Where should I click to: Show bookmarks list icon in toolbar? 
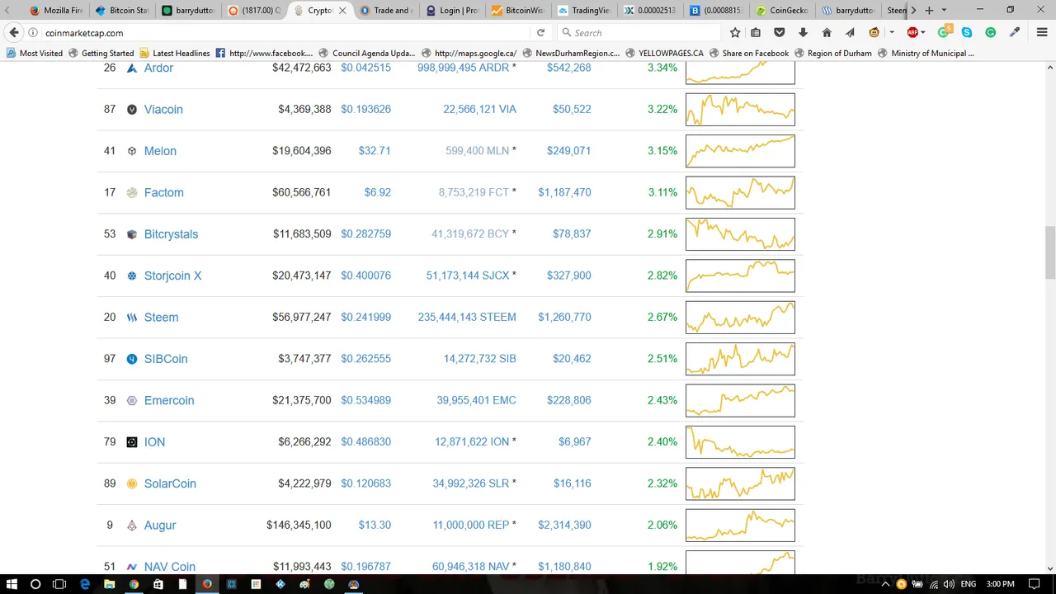coord(756,33)
